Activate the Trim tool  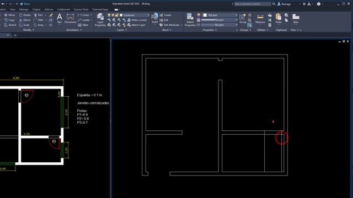(38, 15)
